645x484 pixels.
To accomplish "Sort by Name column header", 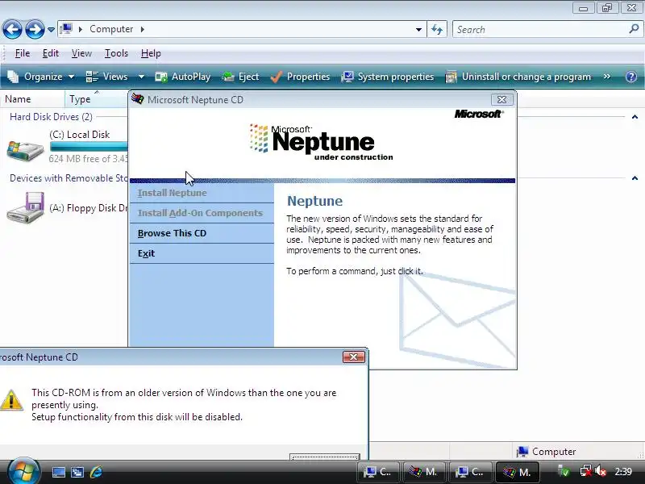I will [x=32, y=99].
